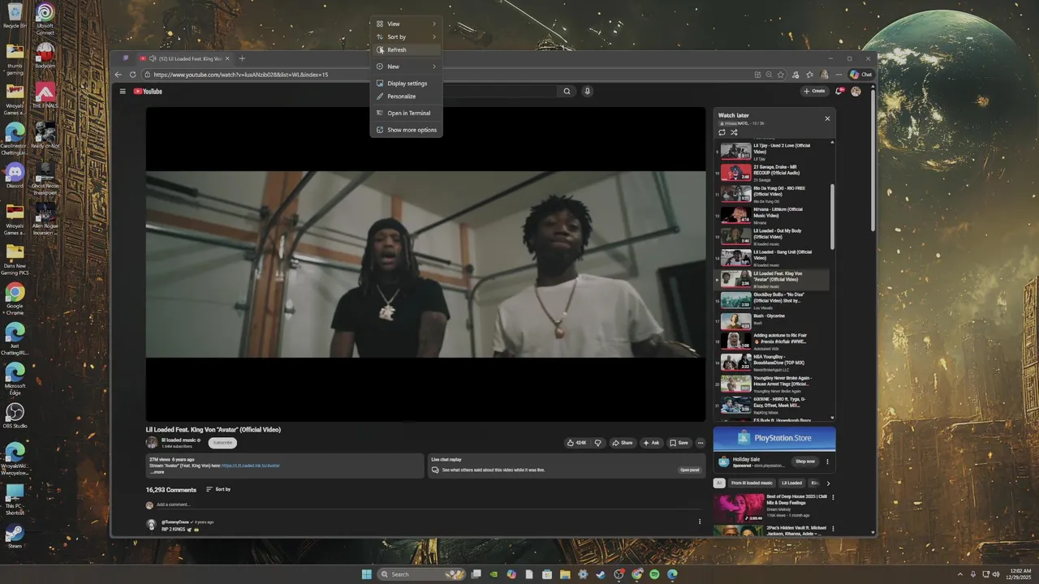The image size is (1039, 584).
Task: Click the taskbar Search box
Action: [x=422, y=574]
